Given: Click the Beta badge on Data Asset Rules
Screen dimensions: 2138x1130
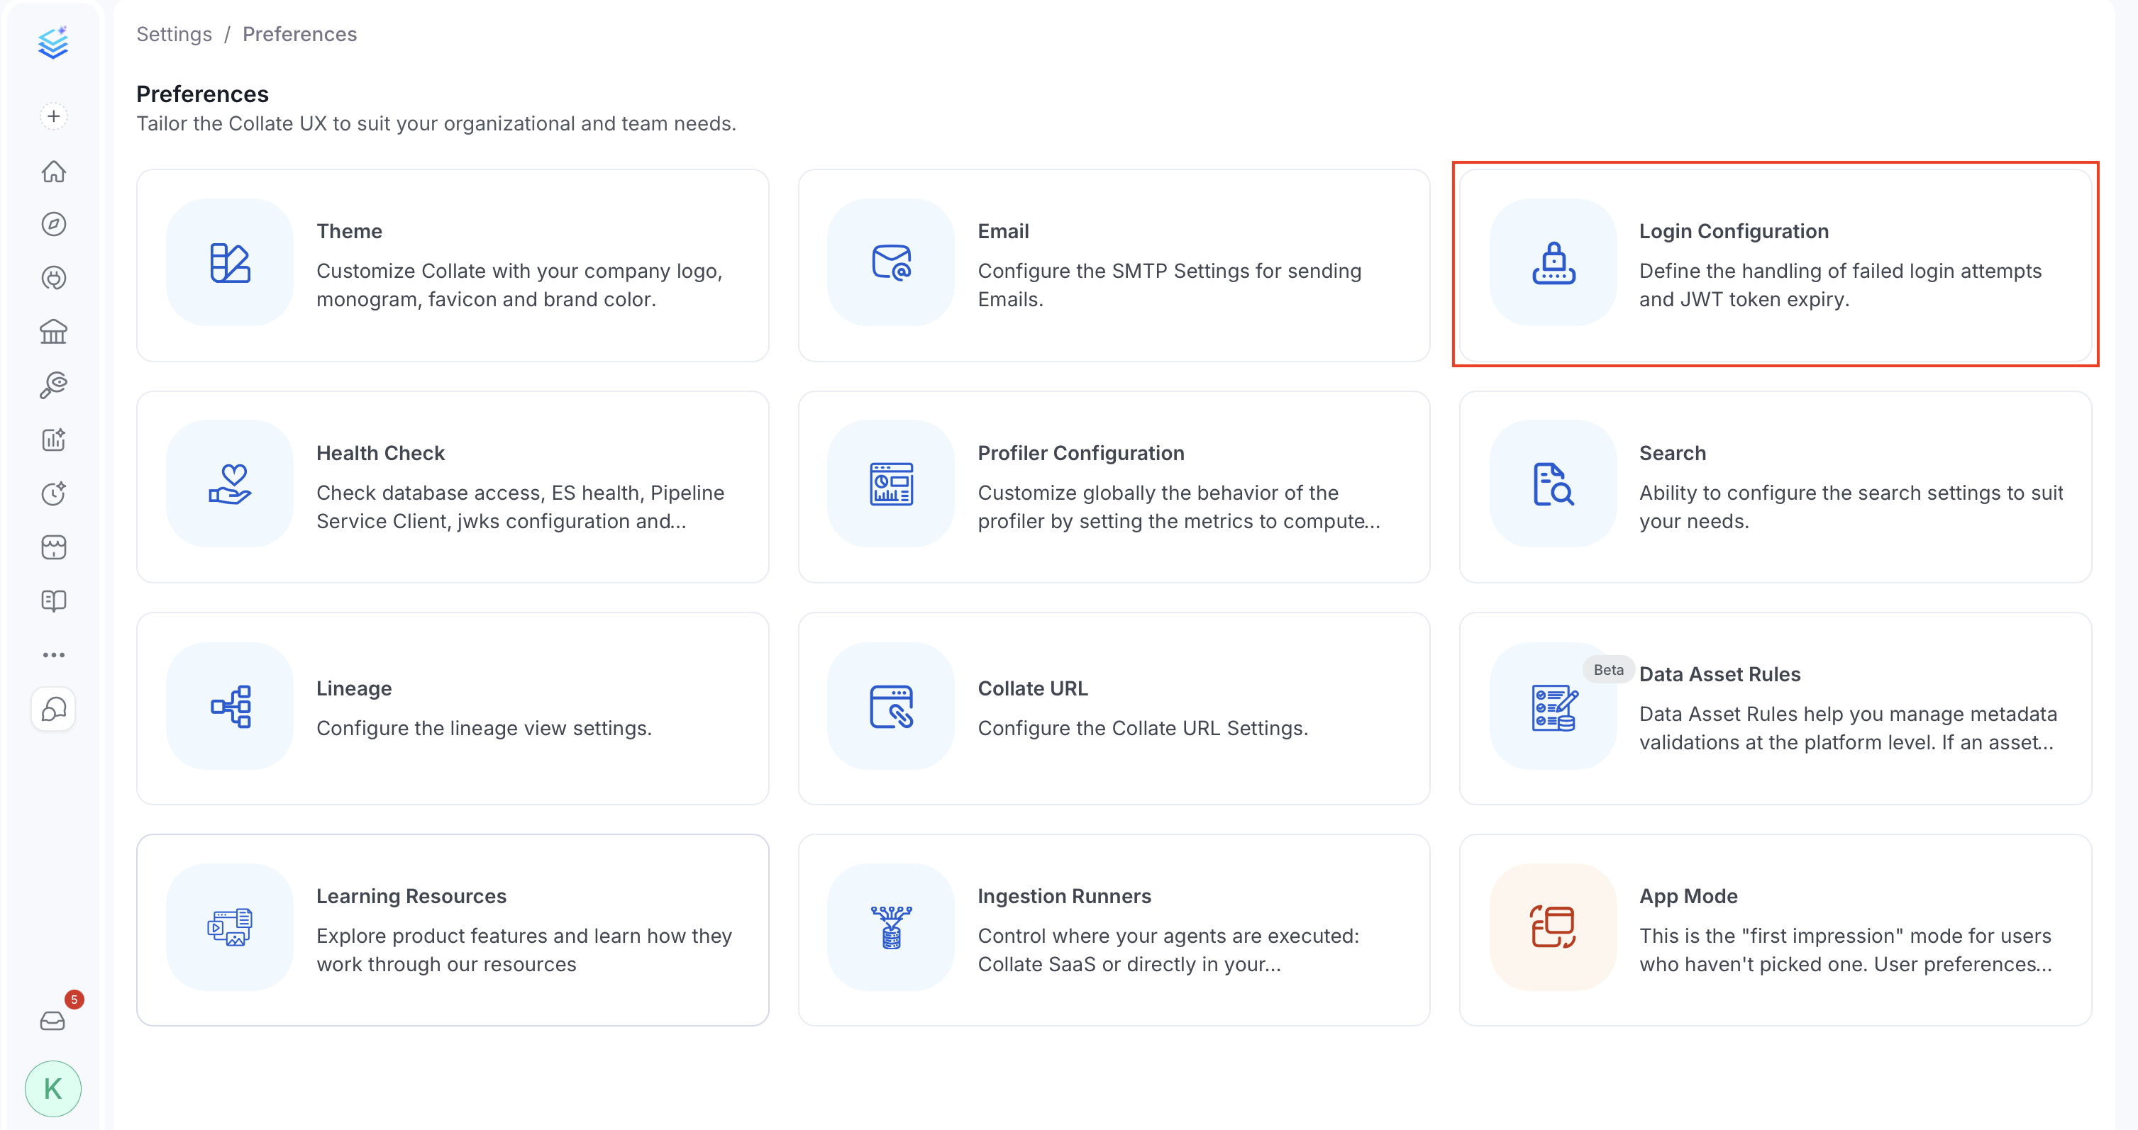Looking at the screenshot, I should tap(1609, 669).
